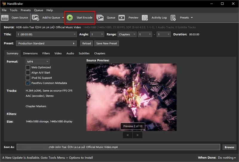Click the source file name text
This screenshot has height=162, width=239.
[48, 27]
